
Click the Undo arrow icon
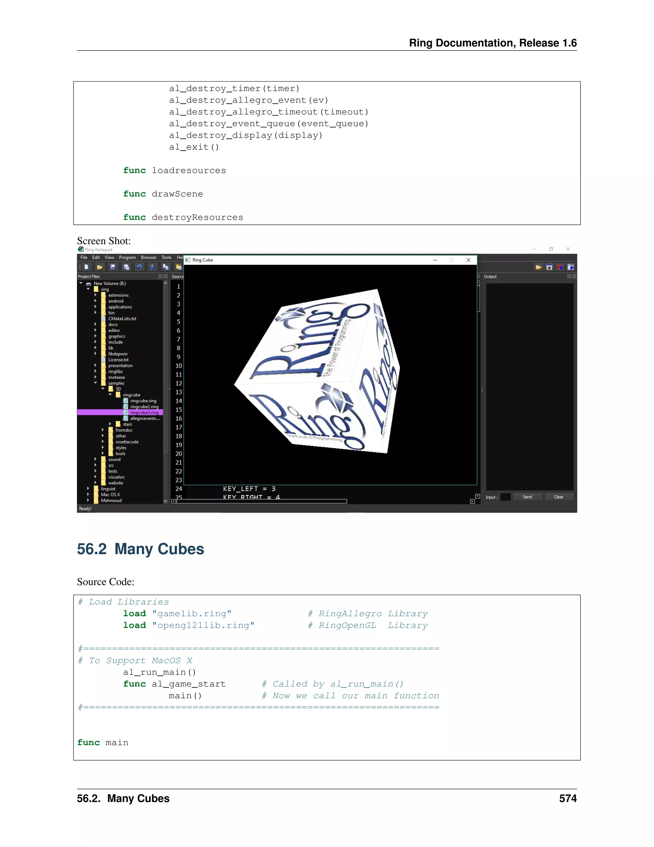(140, 267)
